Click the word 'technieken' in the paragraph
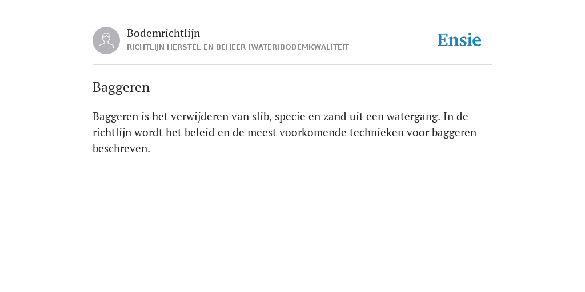The image size is (585, 292). pyautogui.click(x=377, y=132)
